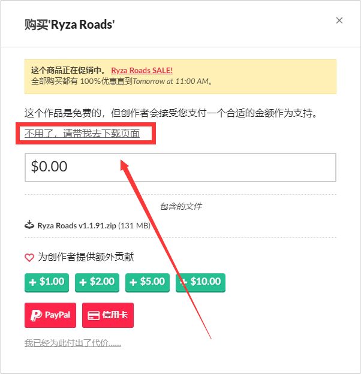The height and width of the screenshot is (374, 361).
Task: Add $1.00 contribution
Action: 47,282
